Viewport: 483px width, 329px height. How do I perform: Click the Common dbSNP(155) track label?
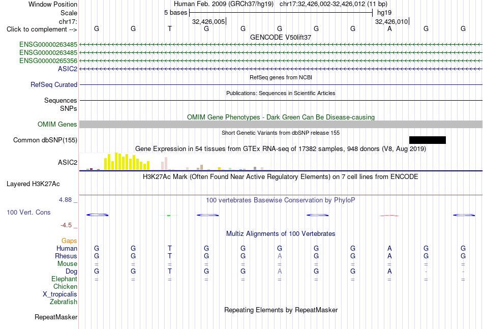(45, 140)
